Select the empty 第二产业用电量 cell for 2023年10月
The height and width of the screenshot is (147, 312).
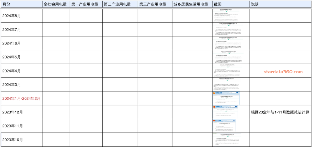point(120,140)
